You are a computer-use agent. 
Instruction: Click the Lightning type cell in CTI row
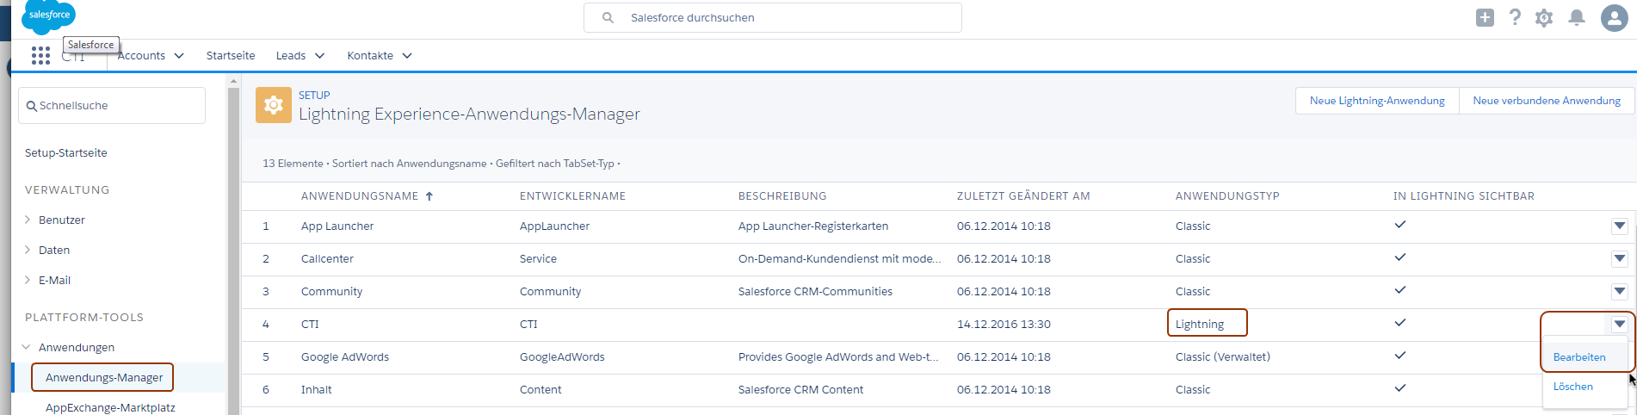(x=1200, y=325)
